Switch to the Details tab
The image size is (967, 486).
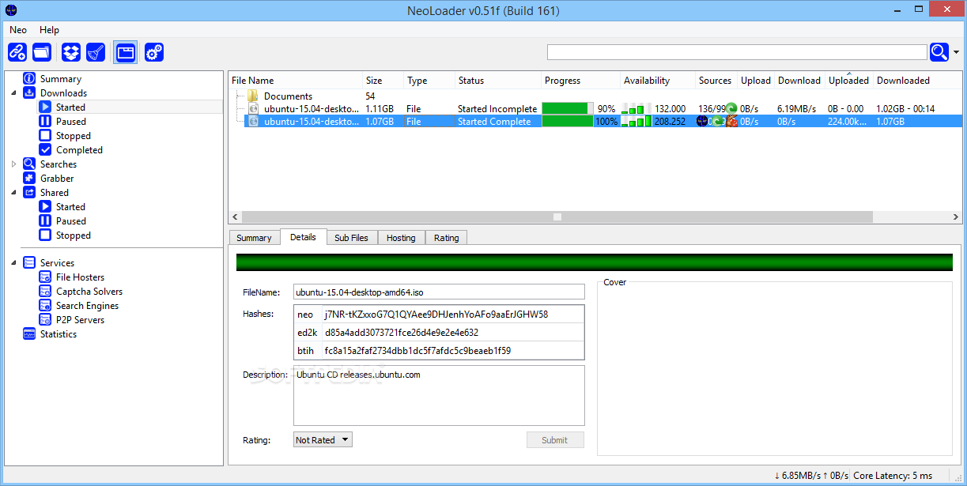[303, 237]
